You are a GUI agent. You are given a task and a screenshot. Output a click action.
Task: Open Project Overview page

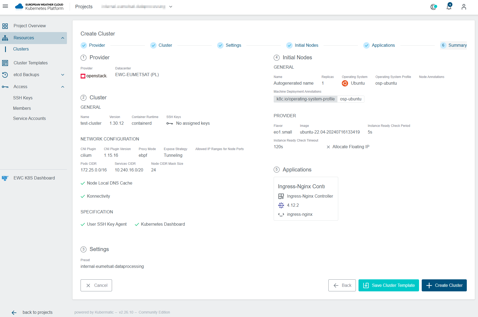(30, 26)
